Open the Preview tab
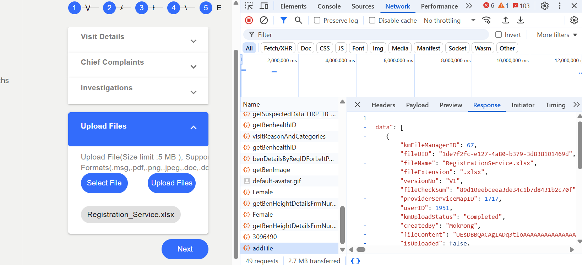Viewport: 582px width, 265px height. 451,105
